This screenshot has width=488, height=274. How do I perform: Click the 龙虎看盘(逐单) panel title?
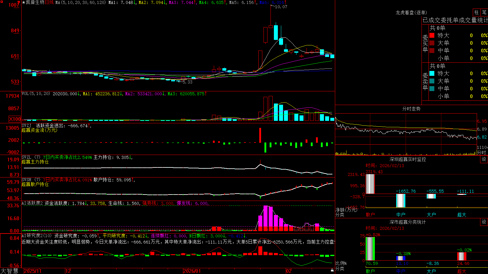pyautogui.click(x=411, y=12)
